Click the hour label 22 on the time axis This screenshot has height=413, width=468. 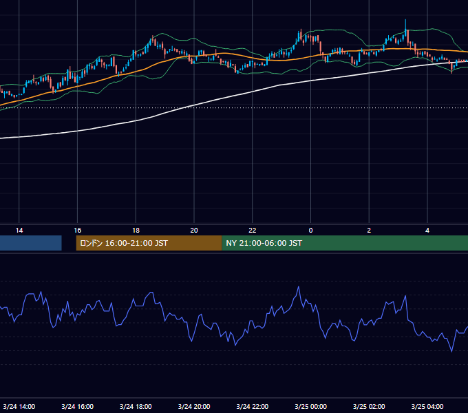tap(253, 230)
